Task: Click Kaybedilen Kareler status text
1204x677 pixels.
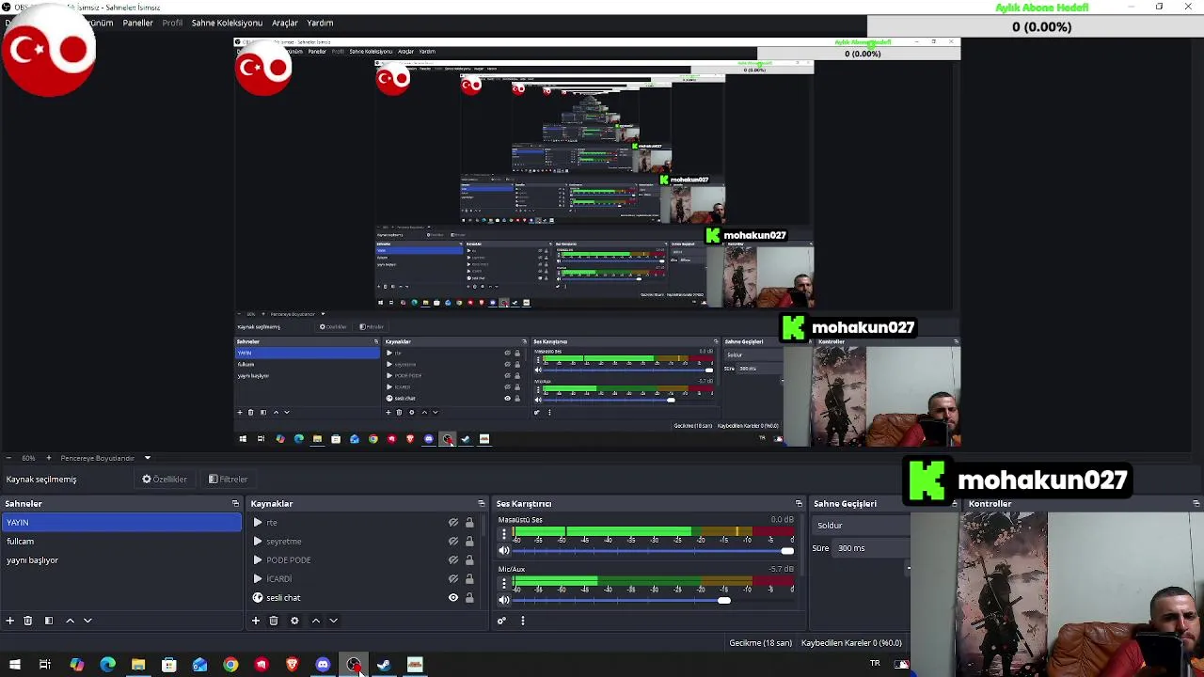Action: 851,643
